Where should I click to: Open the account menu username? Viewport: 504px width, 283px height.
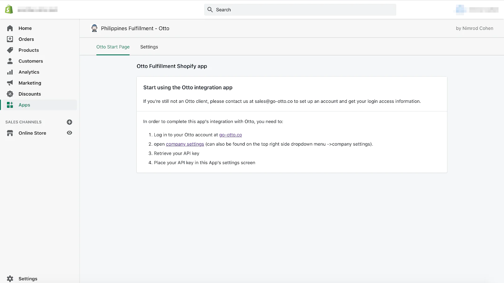(x=484, y=10)
